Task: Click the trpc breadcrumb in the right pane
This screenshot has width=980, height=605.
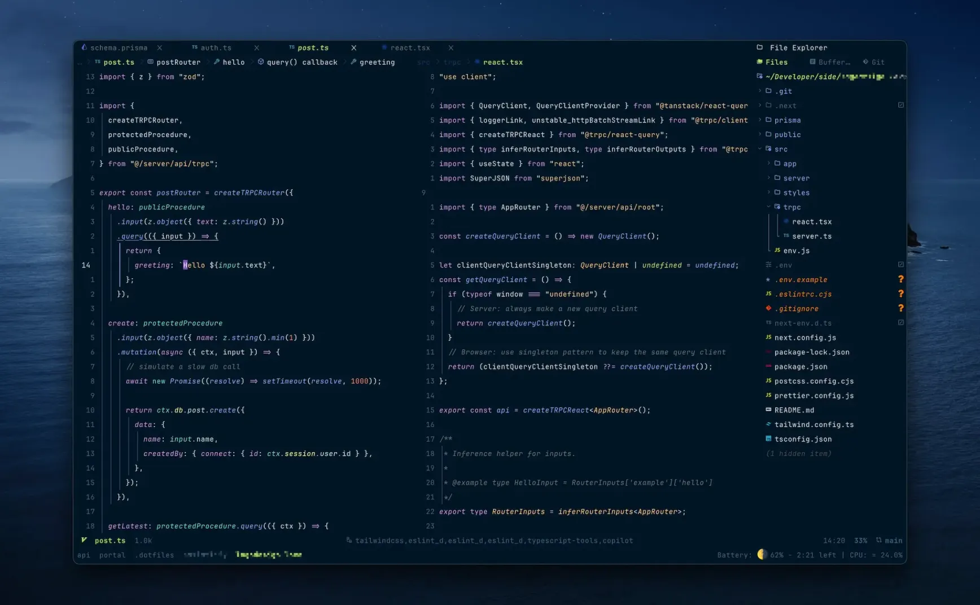Action: tap(452, 62)
